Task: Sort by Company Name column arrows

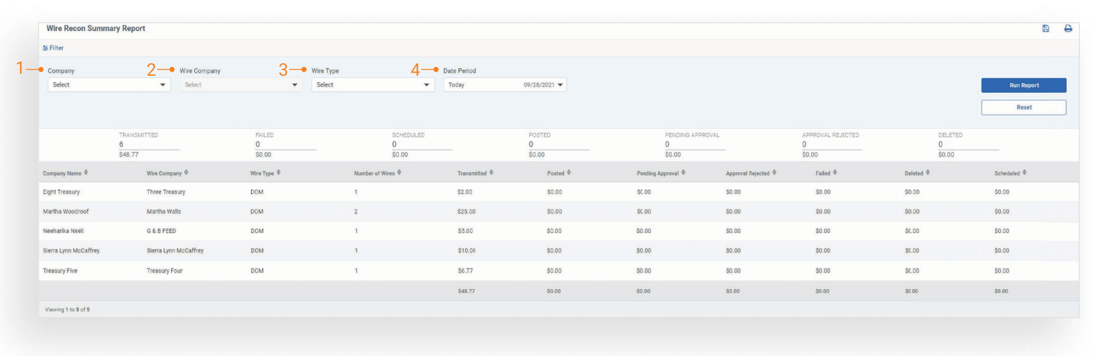Action: pyautogui.click(x=86, y=172)
